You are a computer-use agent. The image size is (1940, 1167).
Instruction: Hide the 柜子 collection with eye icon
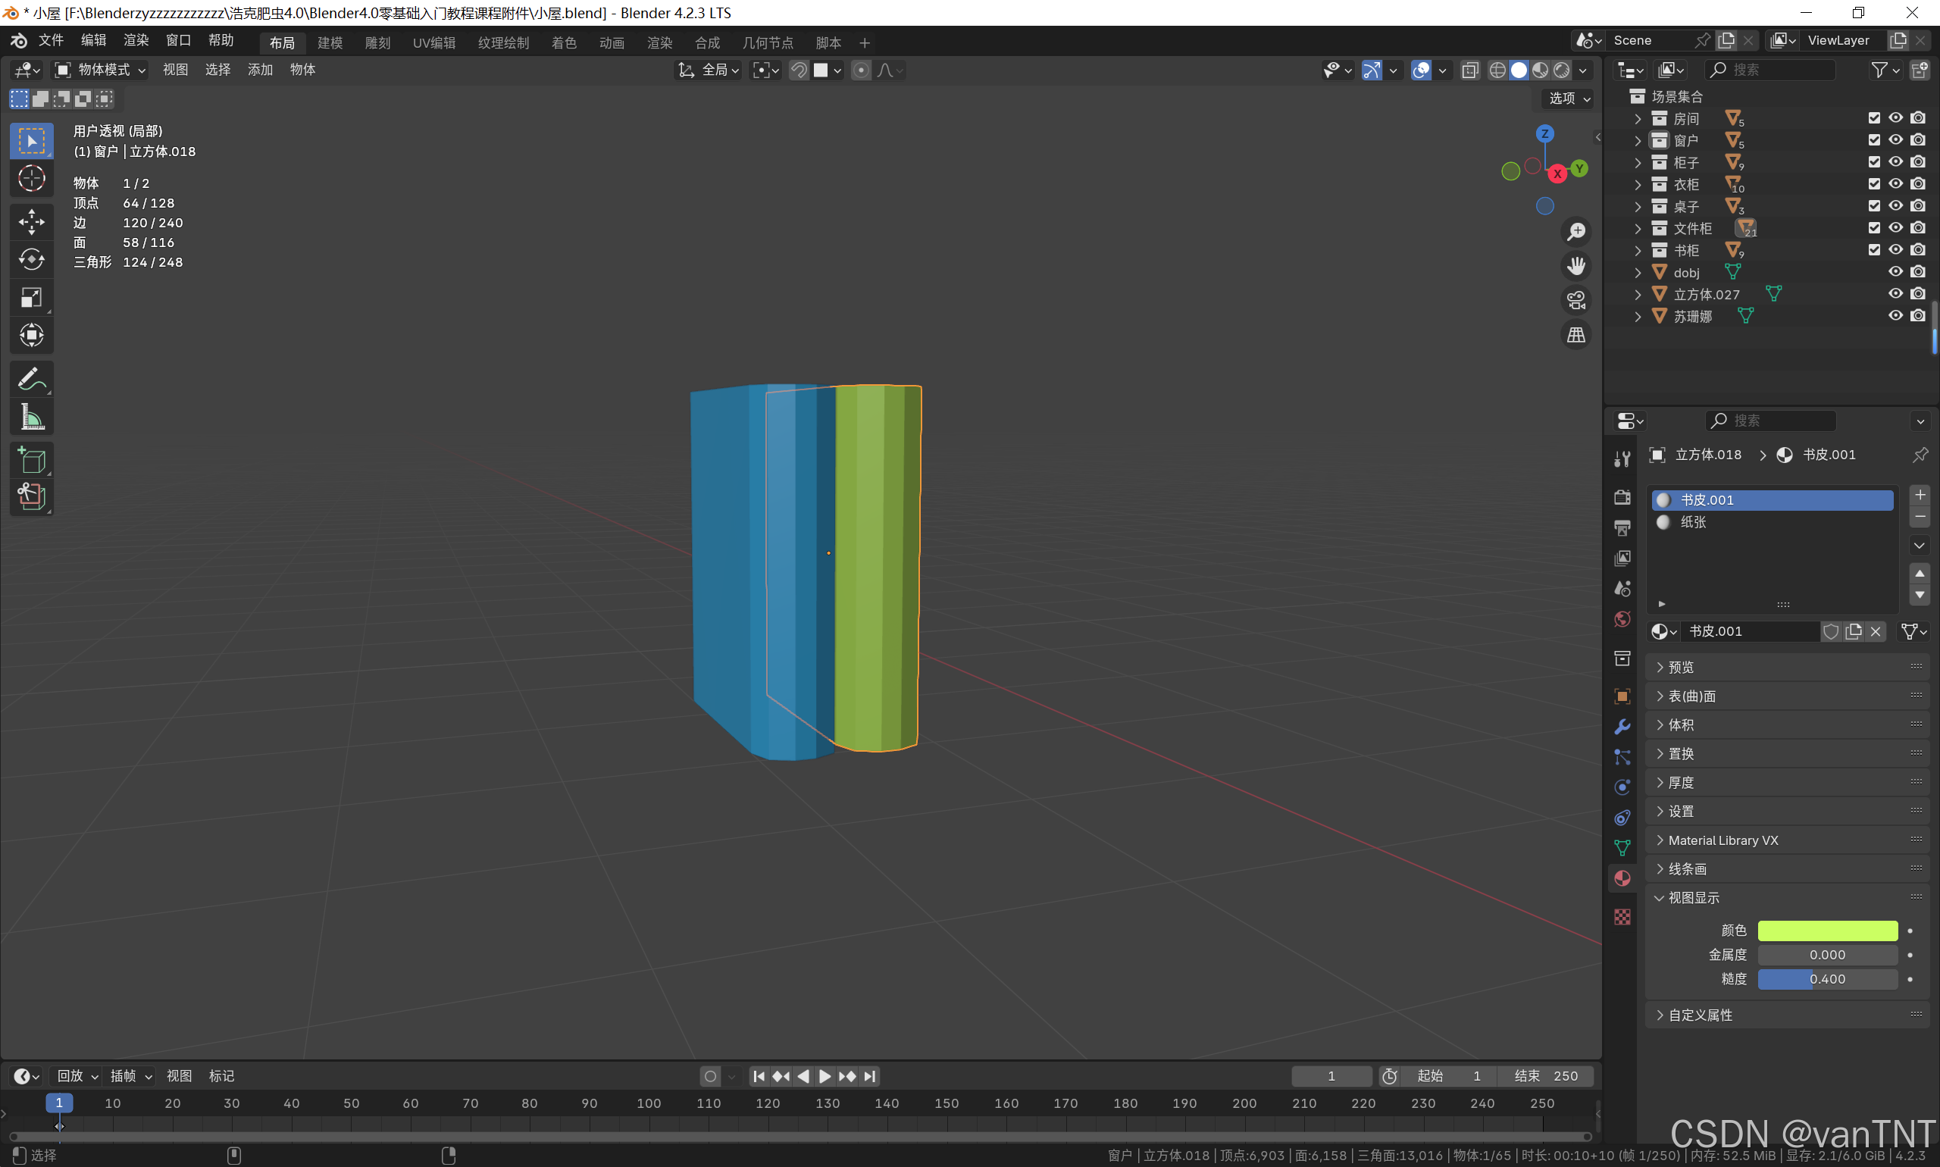coord(1895,162)
